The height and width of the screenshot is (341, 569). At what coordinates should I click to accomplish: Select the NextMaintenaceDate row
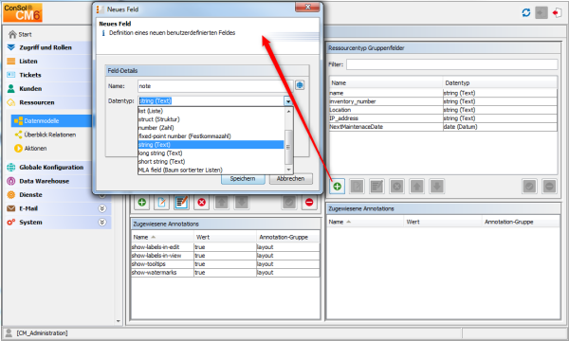[443, 127]
